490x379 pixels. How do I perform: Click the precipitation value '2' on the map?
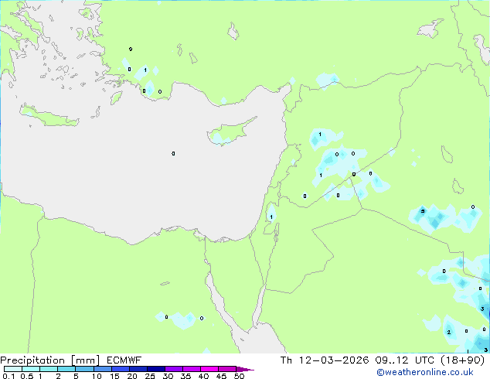[x=449, y=332]
